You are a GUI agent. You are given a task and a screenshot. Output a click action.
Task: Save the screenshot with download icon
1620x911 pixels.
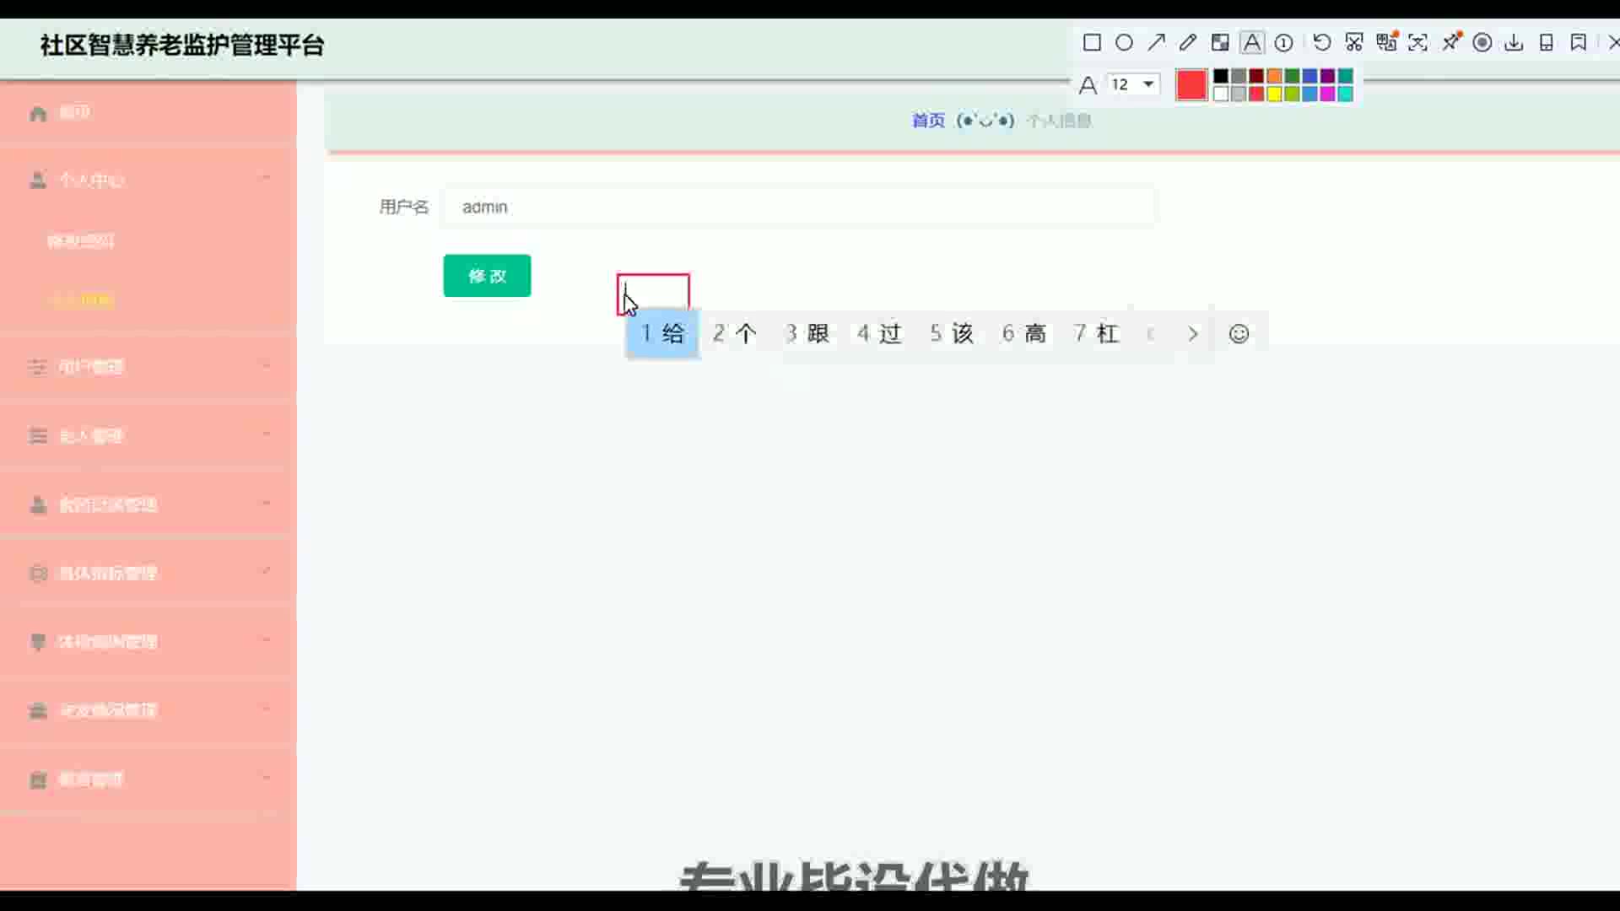point(1515,43)
